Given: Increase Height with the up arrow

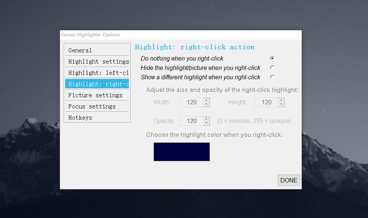Looking at the screenshot, I should tap(281, 100).
